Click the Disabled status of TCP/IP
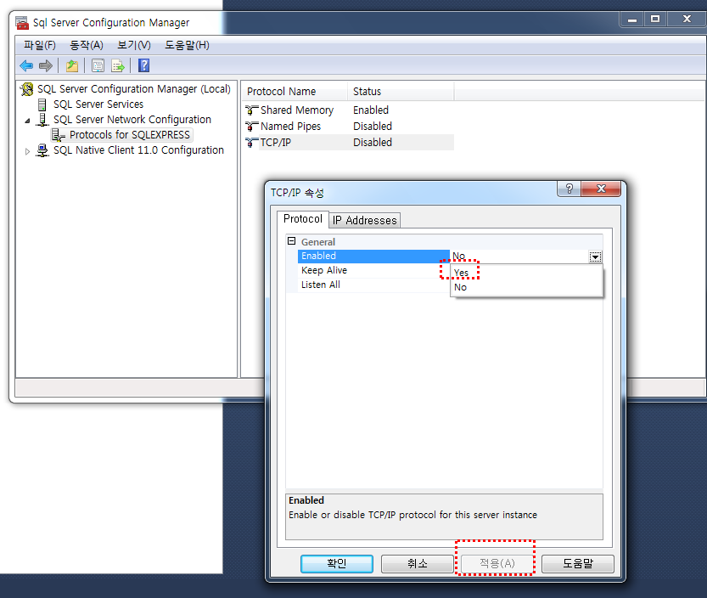This screenshot has width=707, height=598. pos(373,143)
